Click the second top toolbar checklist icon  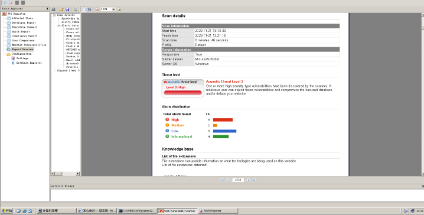click(x=11, y=3)
